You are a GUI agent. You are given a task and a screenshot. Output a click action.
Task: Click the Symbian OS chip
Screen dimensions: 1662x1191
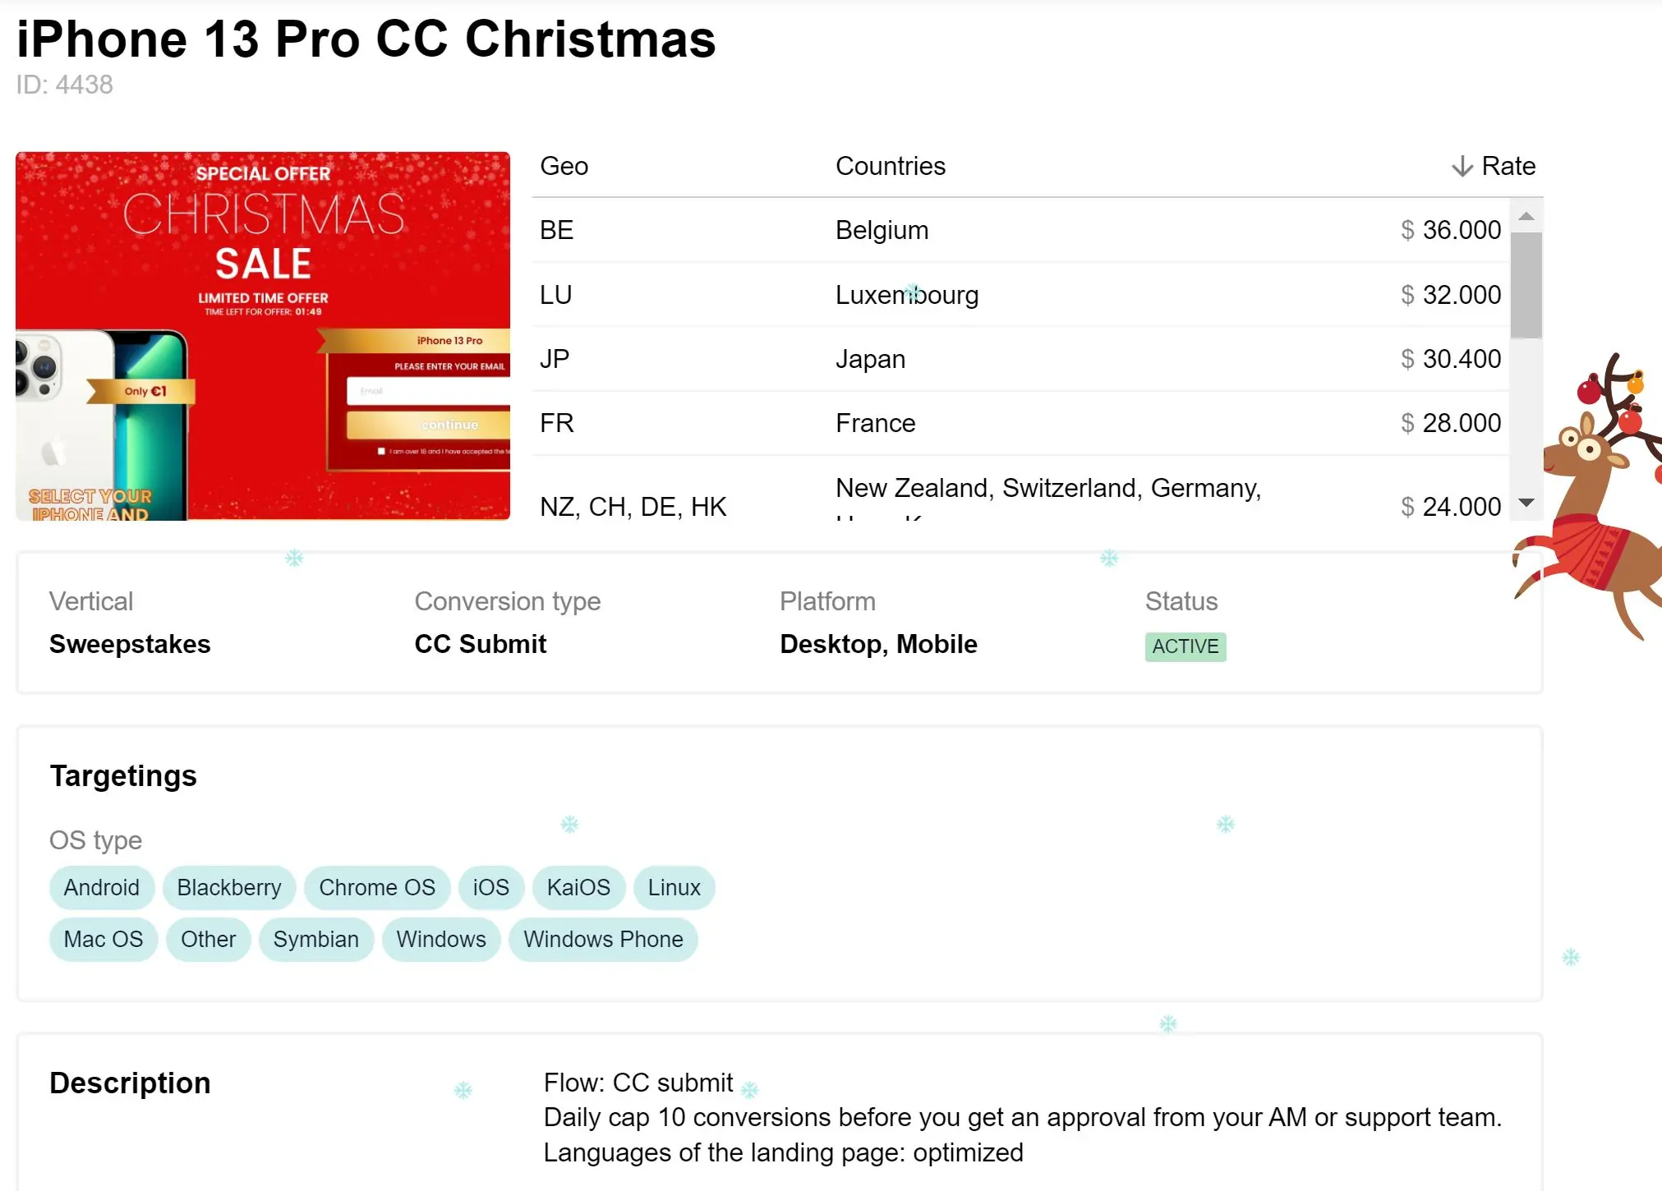pos(316,940)
